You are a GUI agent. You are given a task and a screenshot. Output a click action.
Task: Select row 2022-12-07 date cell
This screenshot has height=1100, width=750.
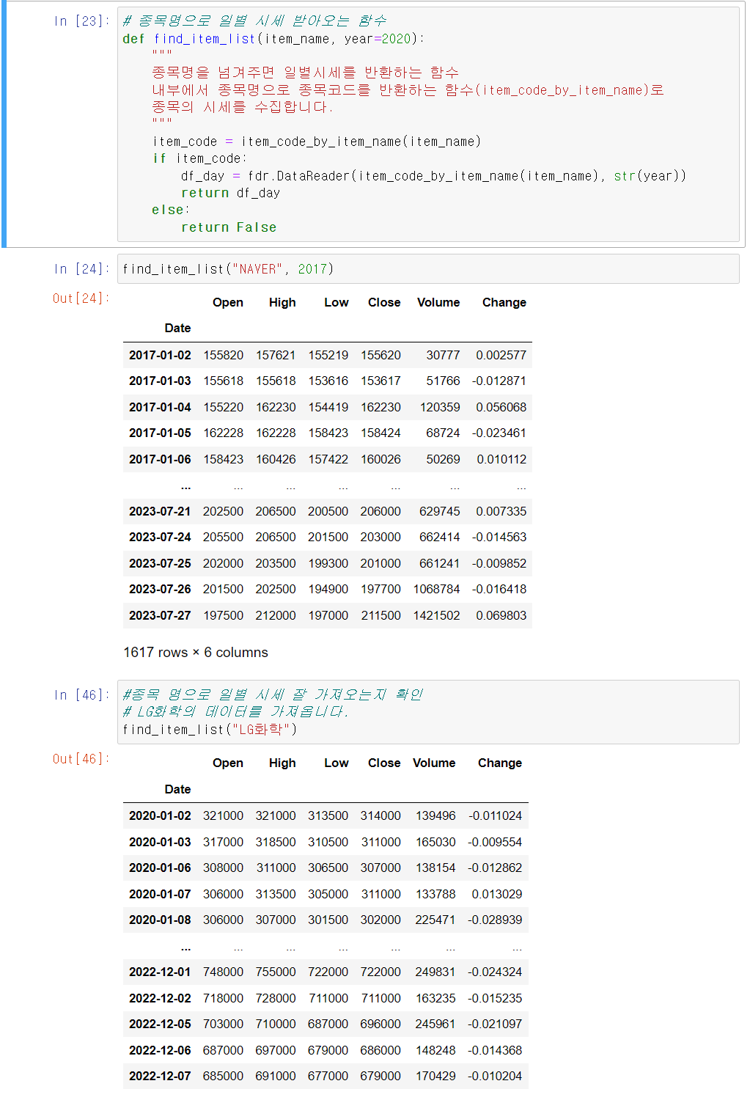click(160, 1076)
